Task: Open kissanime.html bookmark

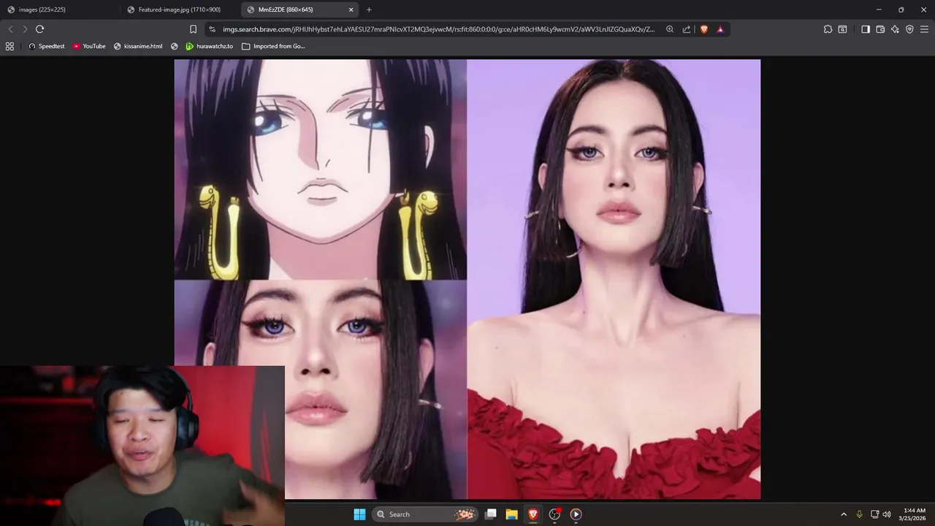Action: coord(138,46)
